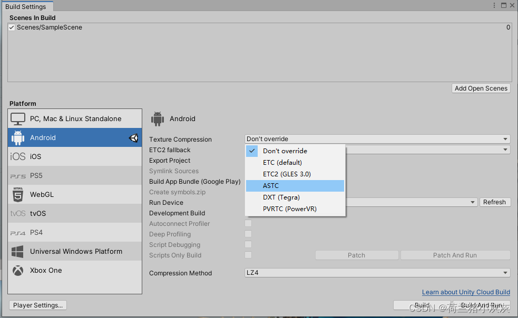
Task: Click the PC, Mac & Linux Standalone monitor icon
Action: click(x=18, y=119)
